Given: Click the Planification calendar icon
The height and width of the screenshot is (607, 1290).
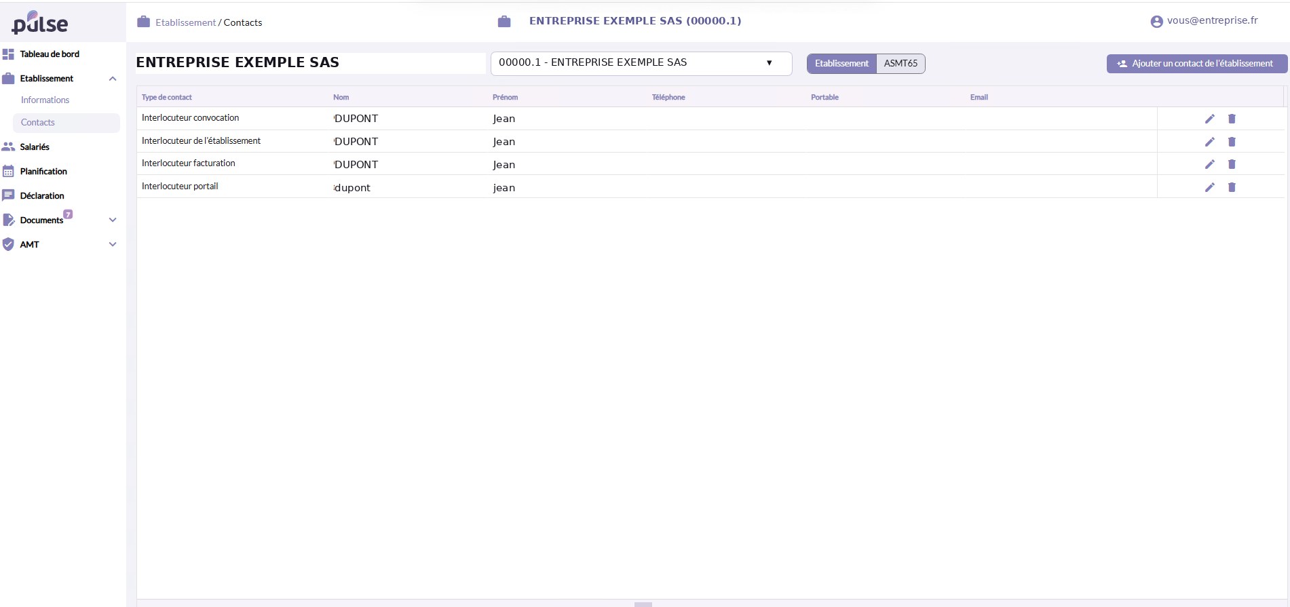Looking at the screenshot, I should [8, 171].
